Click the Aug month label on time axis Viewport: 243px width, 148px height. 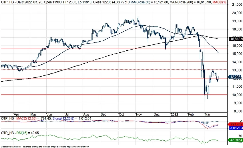pyautogui.click(x=86, y=114)
